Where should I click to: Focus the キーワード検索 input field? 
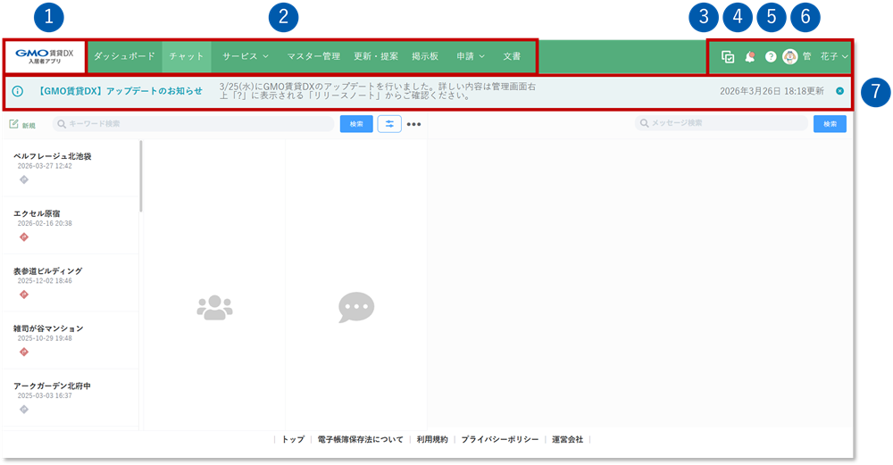click(x=193, y=123)
